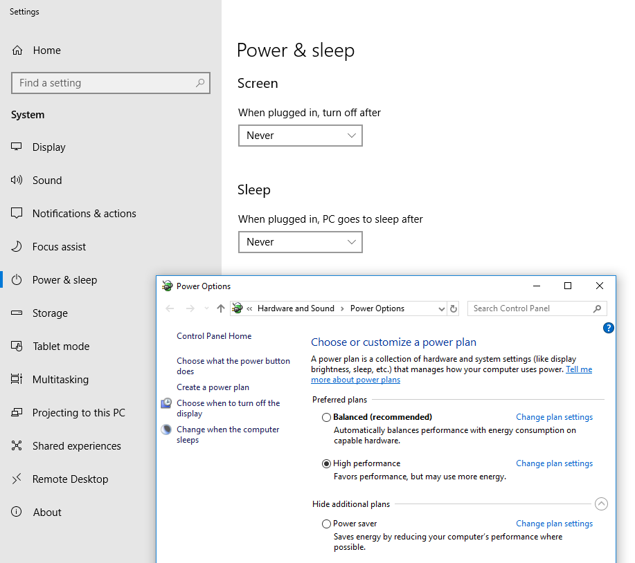Choose the Power saver plan
The height and width of the screenshot is (563, 635).
(327, 524)
